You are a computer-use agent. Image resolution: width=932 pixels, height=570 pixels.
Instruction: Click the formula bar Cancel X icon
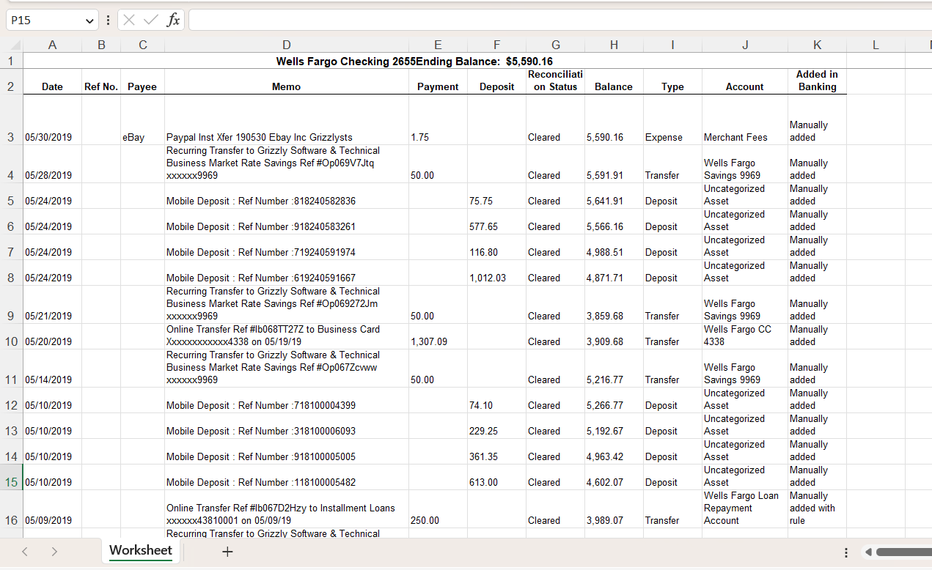[129, 21]
